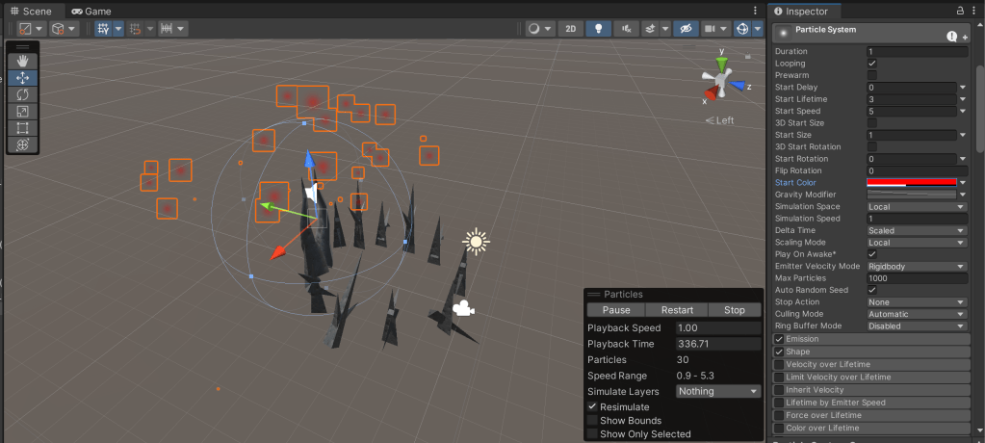This screenshot has width=985, height=443.
Task: Pick the Rect transform tool
Action: 21,127
